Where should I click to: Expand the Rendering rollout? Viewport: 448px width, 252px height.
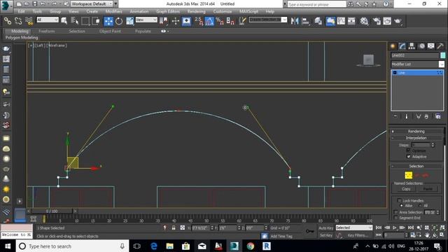coord(416,131)
